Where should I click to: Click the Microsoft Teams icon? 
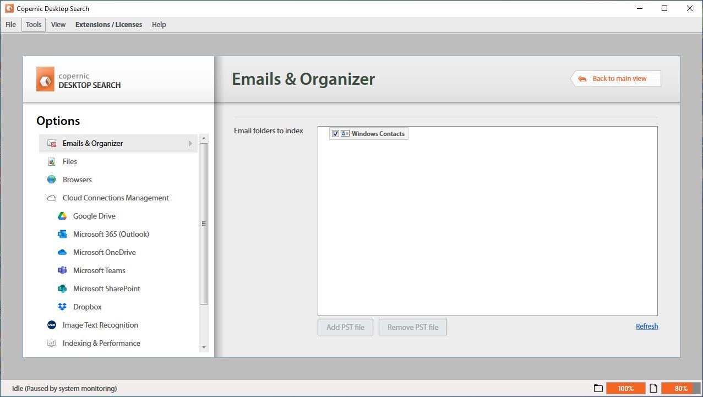click(62, 270)
